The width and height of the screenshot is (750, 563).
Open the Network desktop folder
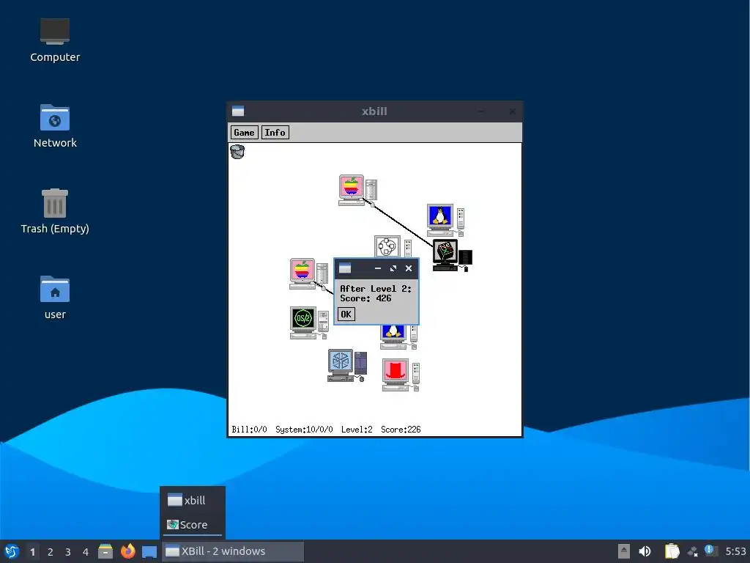coord(55,126)
